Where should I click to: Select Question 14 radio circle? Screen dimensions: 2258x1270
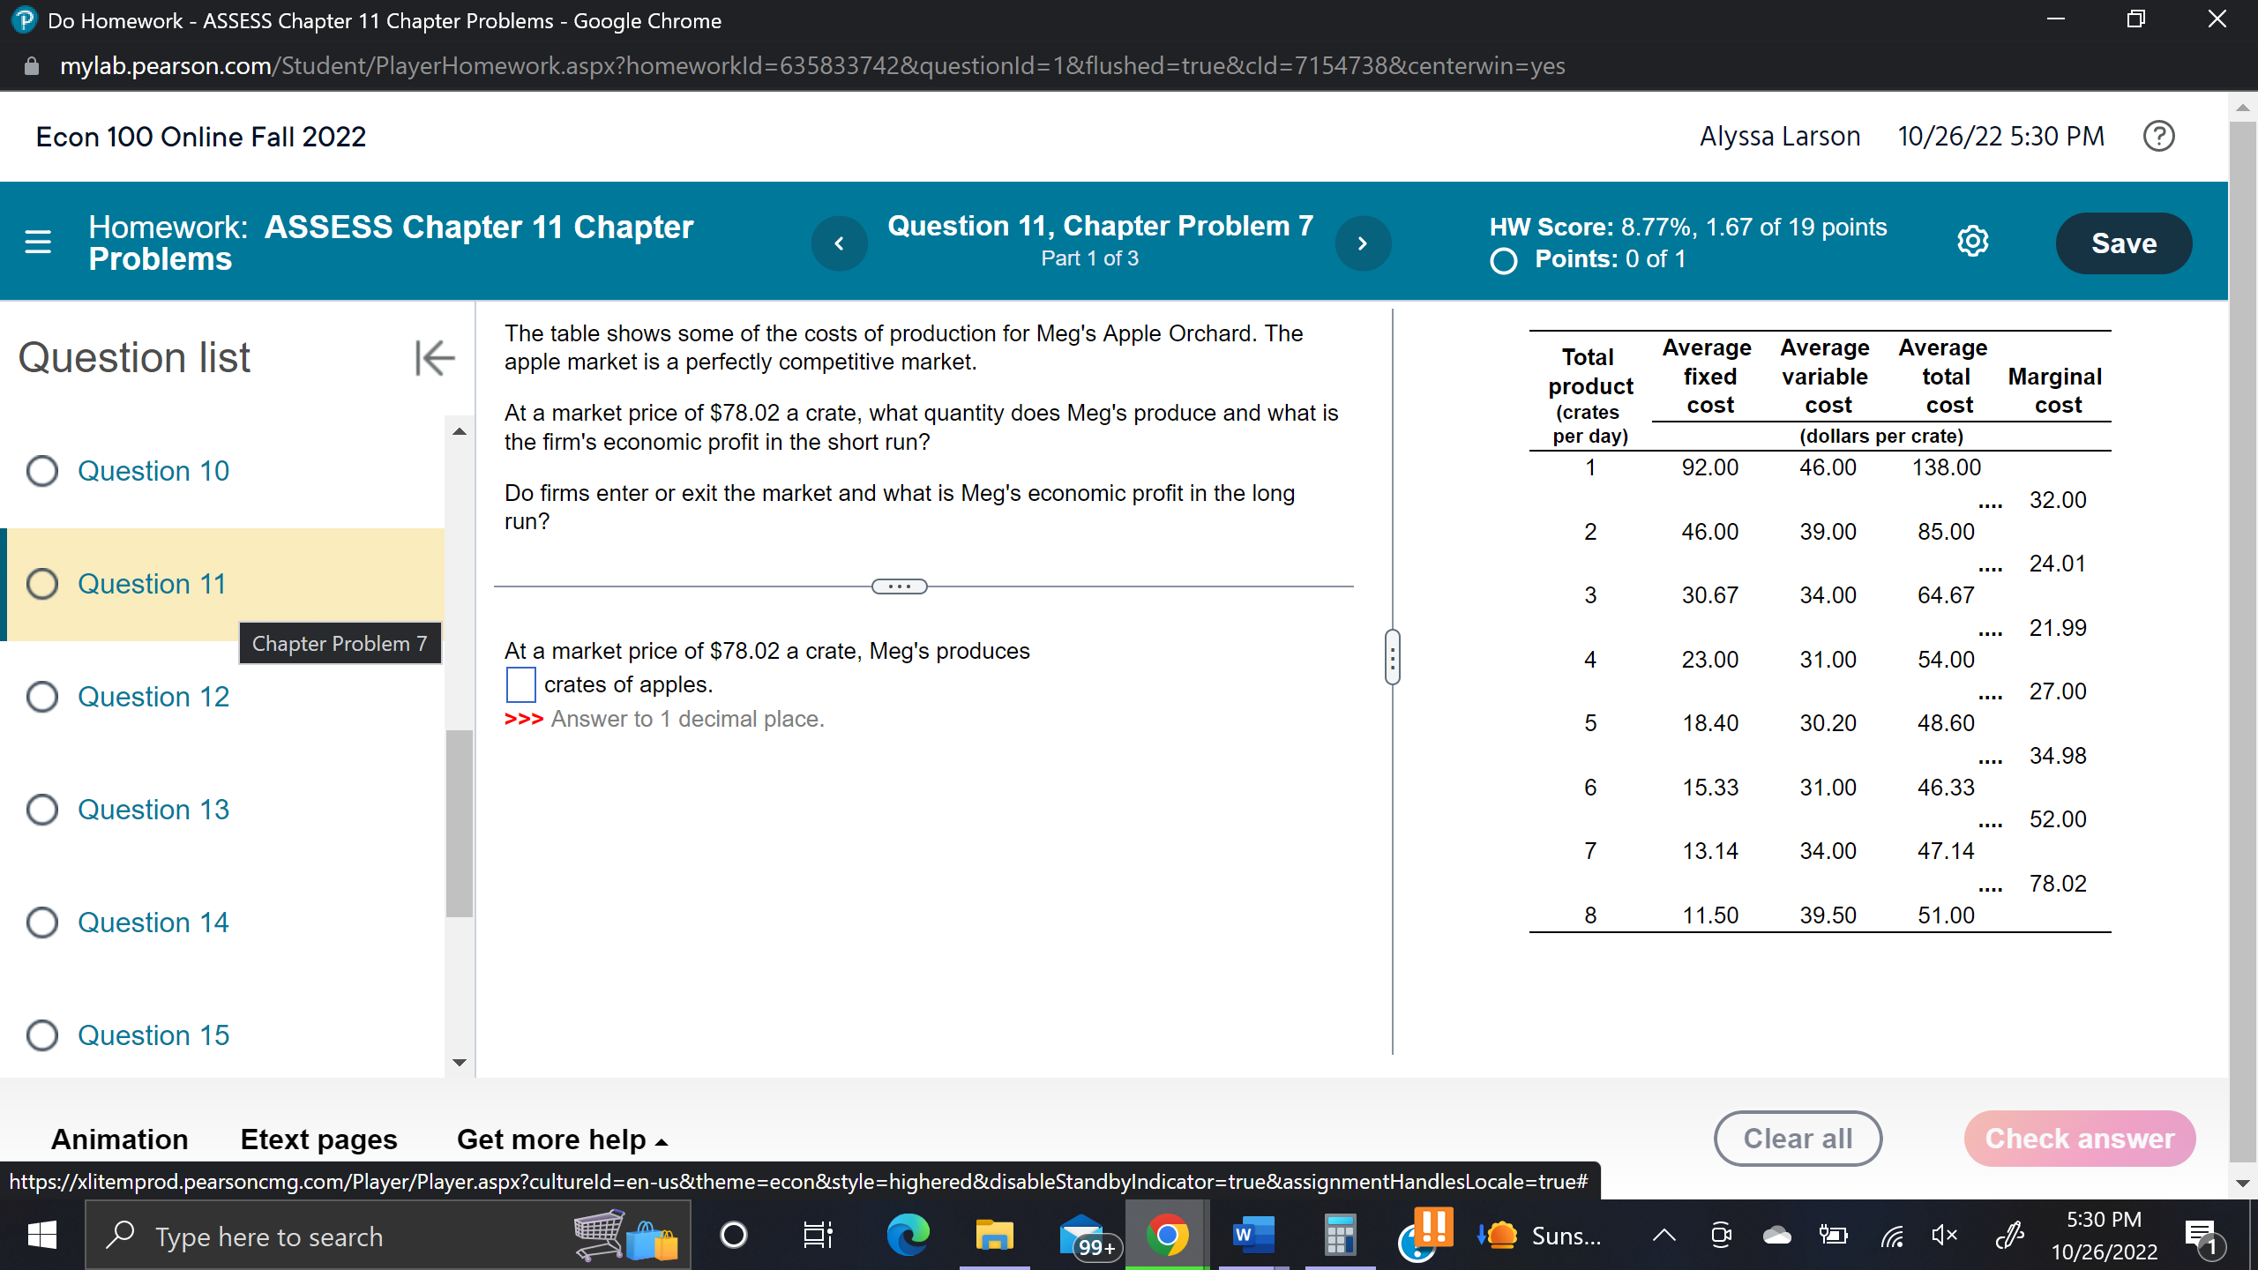pyautogui.click(x=42, y=923)
